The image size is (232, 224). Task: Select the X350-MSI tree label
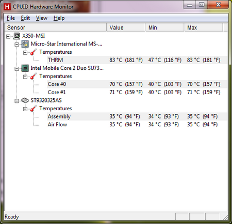click(34, 36)
